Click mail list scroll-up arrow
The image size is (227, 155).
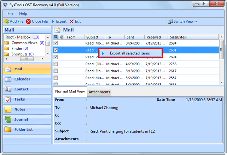click(222, 37)
